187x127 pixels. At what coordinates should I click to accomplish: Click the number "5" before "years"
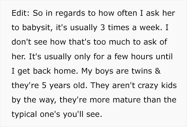click(44, 86)
